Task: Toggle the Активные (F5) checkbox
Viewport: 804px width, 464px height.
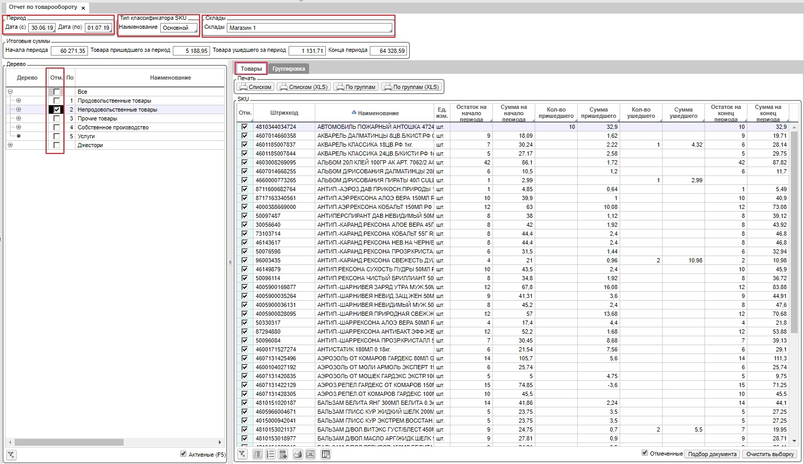Action: pos(183,455)
